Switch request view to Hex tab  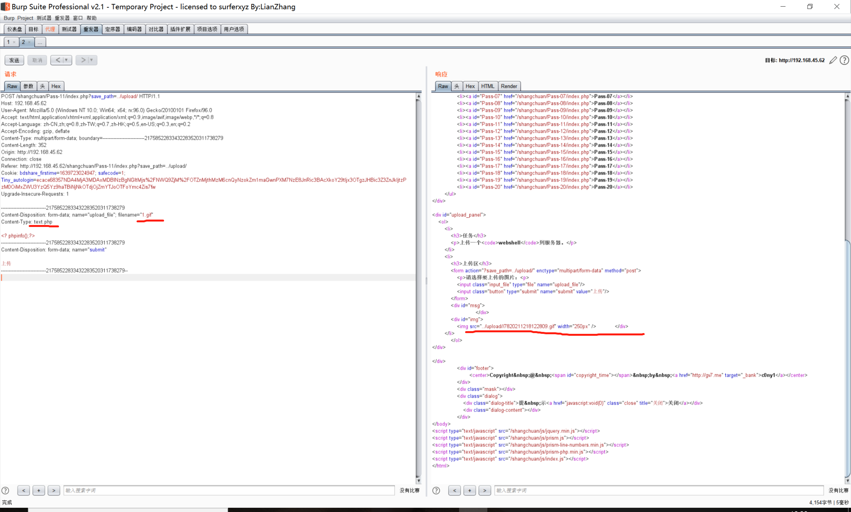(56, 86)
